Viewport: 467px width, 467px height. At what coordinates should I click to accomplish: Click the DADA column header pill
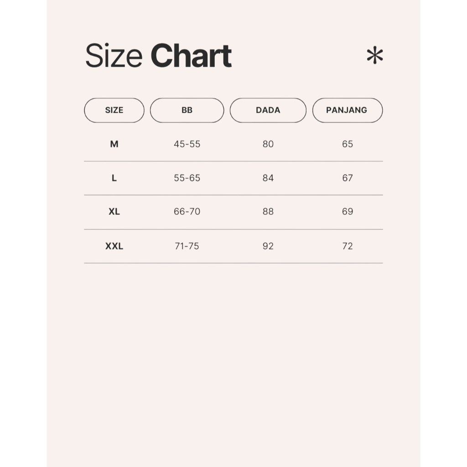tap(268, 110)
